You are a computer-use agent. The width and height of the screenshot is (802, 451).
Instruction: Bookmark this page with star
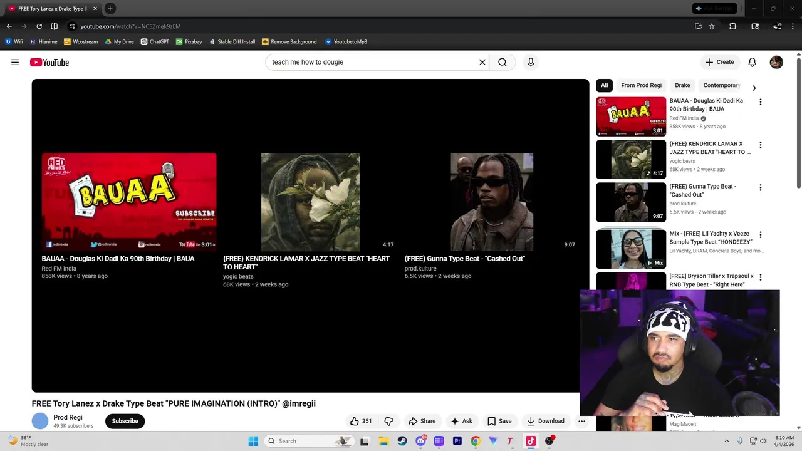tap(712, 26)
